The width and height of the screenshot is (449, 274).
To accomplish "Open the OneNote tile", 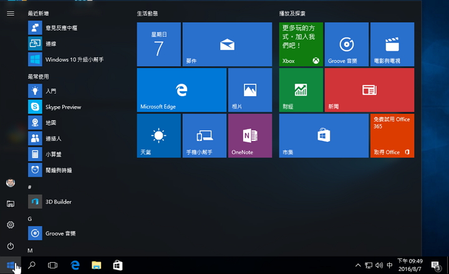I will 250,135.
